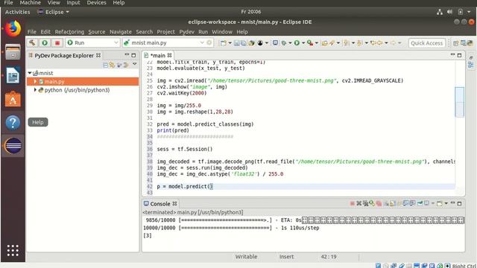Image resolution: width=477 pixels, height=268 pixels.
Task: Click the Console Terminate red square icon
Action: point(353,203)
